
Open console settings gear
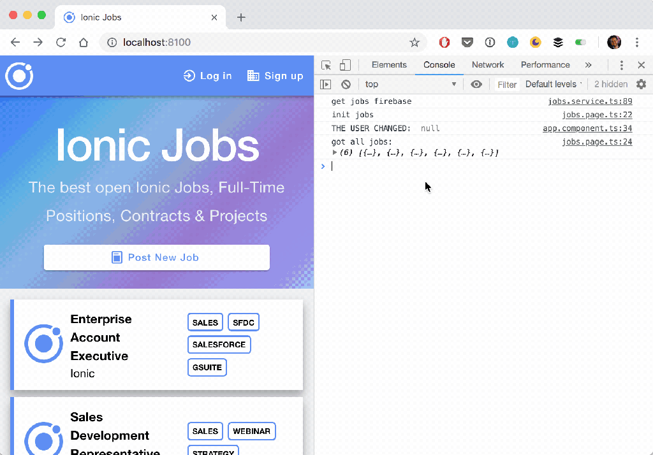(642, 85)
